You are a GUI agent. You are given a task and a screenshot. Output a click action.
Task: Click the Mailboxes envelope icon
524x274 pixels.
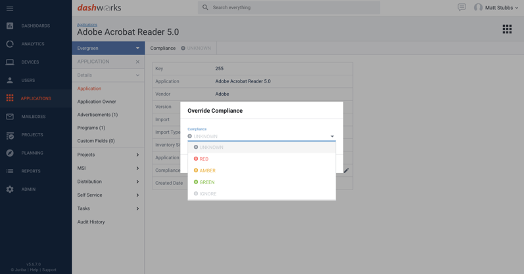pyautogui.click(x=10, y=116)
